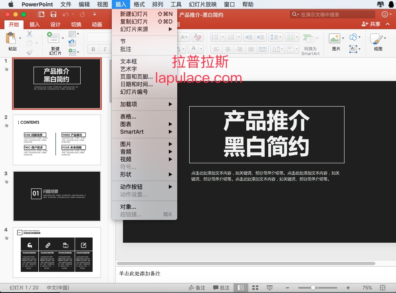396x293 pixels.
Task: Toggle the Comments (批注) pane button
Action: click(222, 287)
